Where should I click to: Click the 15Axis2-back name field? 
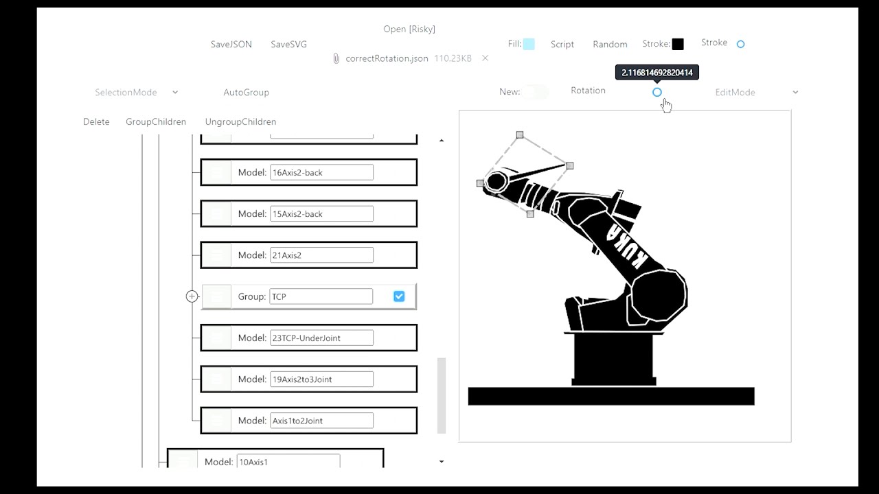coord(321,213)
